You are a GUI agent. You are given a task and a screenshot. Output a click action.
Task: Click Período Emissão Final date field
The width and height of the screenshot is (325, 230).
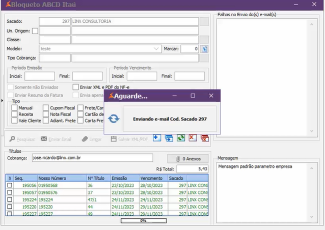click(88, 76)
